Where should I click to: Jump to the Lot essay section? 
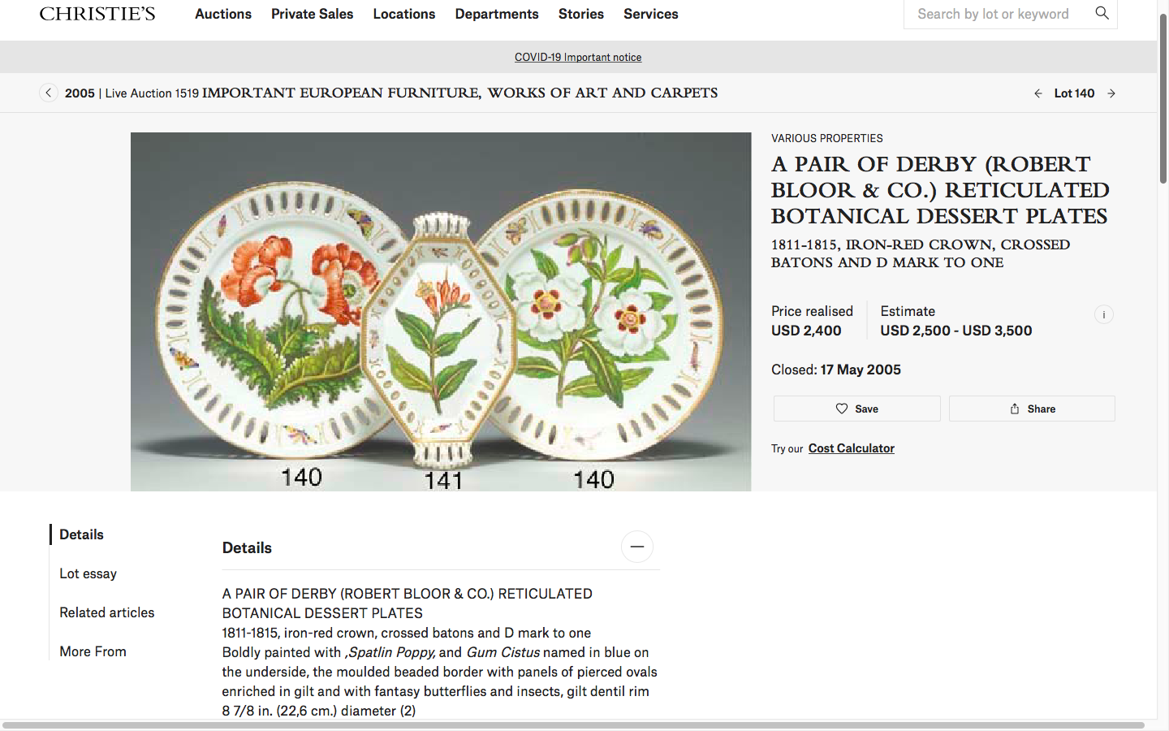click(88, 573)
